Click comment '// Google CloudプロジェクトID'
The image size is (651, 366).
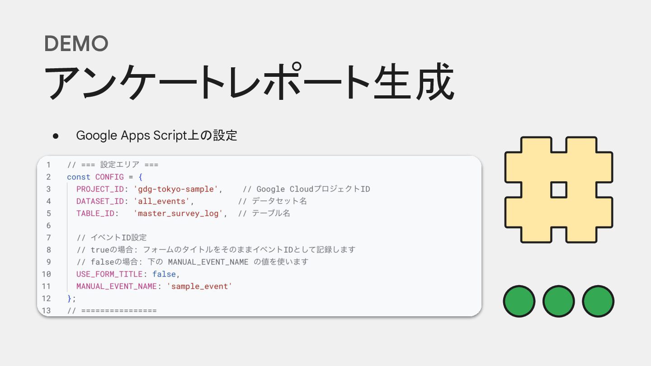[x=306, y=189]
